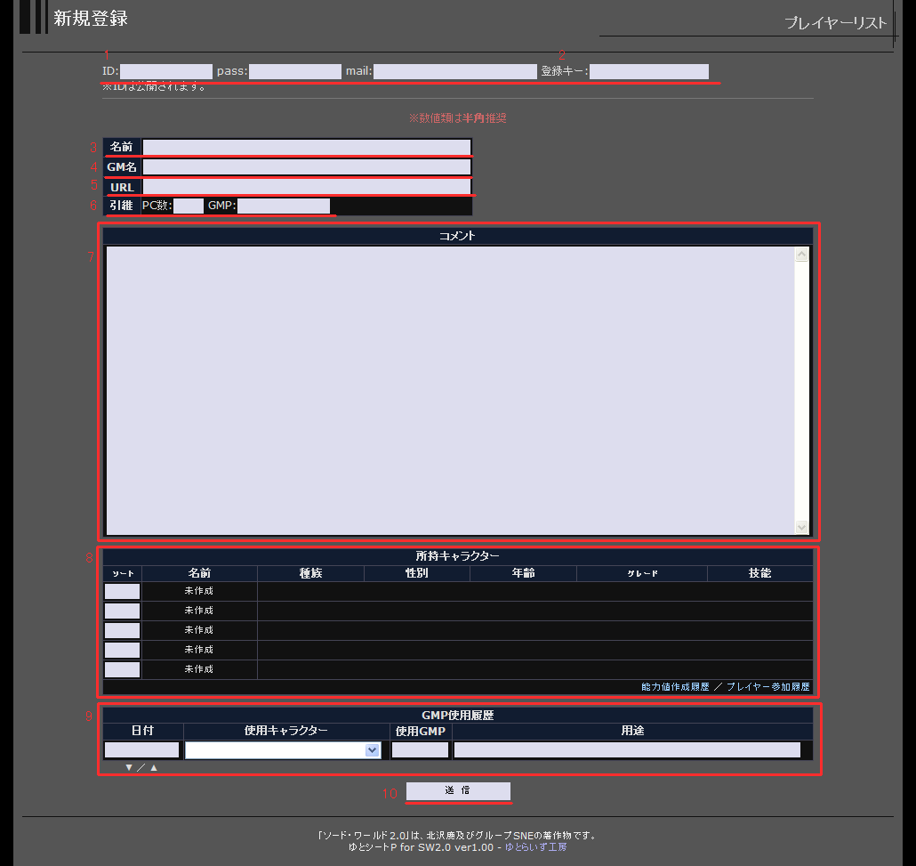Click the PC数 input box

[189, 206]
